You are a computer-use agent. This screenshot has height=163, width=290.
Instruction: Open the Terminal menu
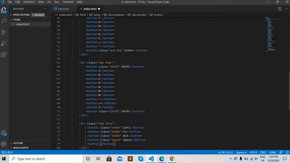pyautogui.click(x=68, y=2)
